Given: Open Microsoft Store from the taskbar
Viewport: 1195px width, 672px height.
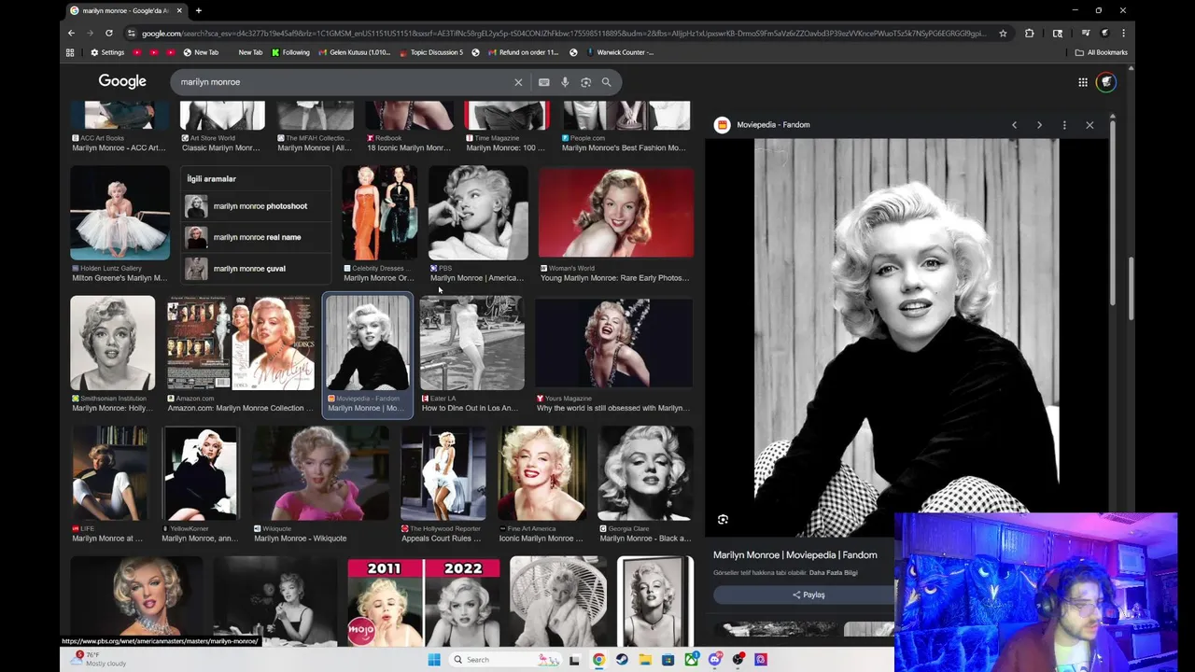Looking at the screenshot, I should [668, 660].
